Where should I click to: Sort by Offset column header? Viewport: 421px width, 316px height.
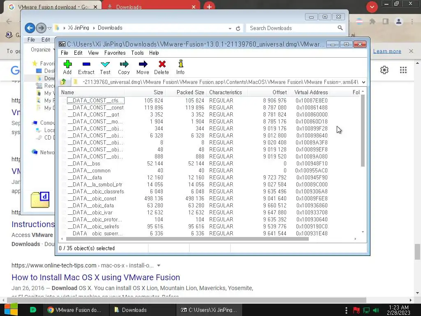click(268, 92)
